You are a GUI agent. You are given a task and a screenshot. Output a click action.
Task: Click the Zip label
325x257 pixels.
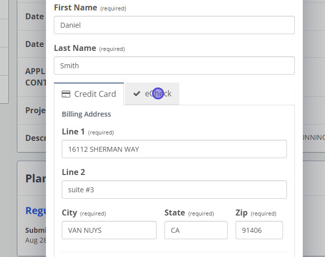pos(242,213)
